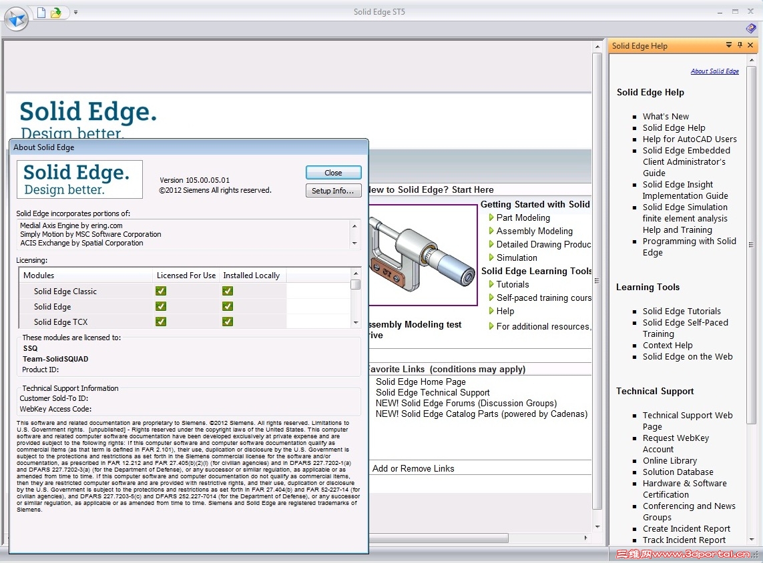Follow the About Solid Edge link
The width and height of the screenshot is (763, 563).
pos(714,71)
